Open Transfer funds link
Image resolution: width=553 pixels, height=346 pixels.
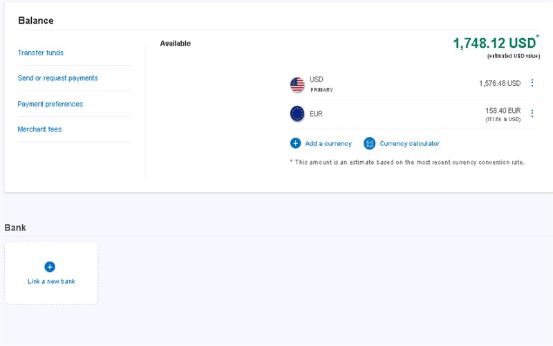click(41, 53)
